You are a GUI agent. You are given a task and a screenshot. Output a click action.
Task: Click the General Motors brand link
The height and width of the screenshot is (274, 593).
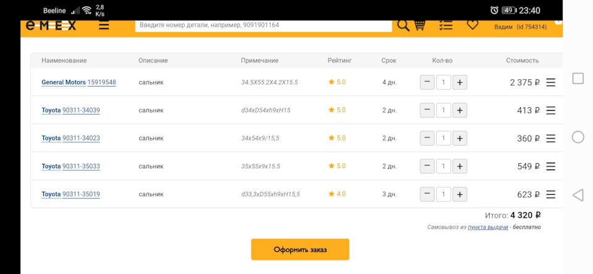click(64, 82)
